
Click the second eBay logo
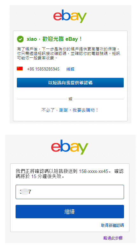coord(70,147)
